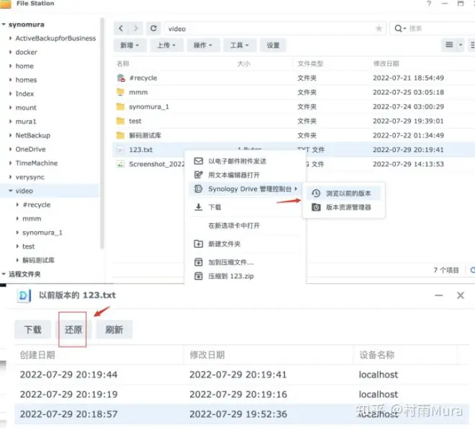Choose 版本资源管理器 in submenu

tap(343, 207)
